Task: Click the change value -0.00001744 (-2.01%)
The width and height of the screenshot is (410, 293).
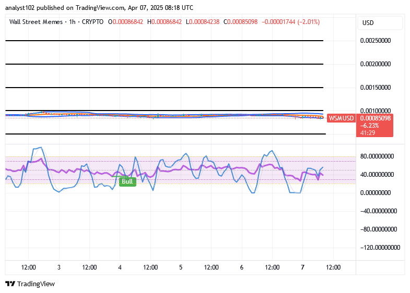Action: (x=290, y=22)
